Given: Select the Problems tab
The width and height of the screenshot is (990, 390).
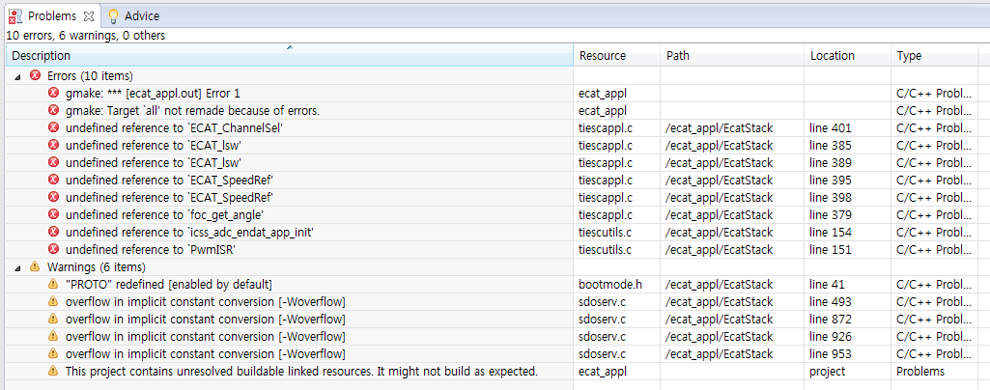Looking at the screenshot, I should point(52,15).
